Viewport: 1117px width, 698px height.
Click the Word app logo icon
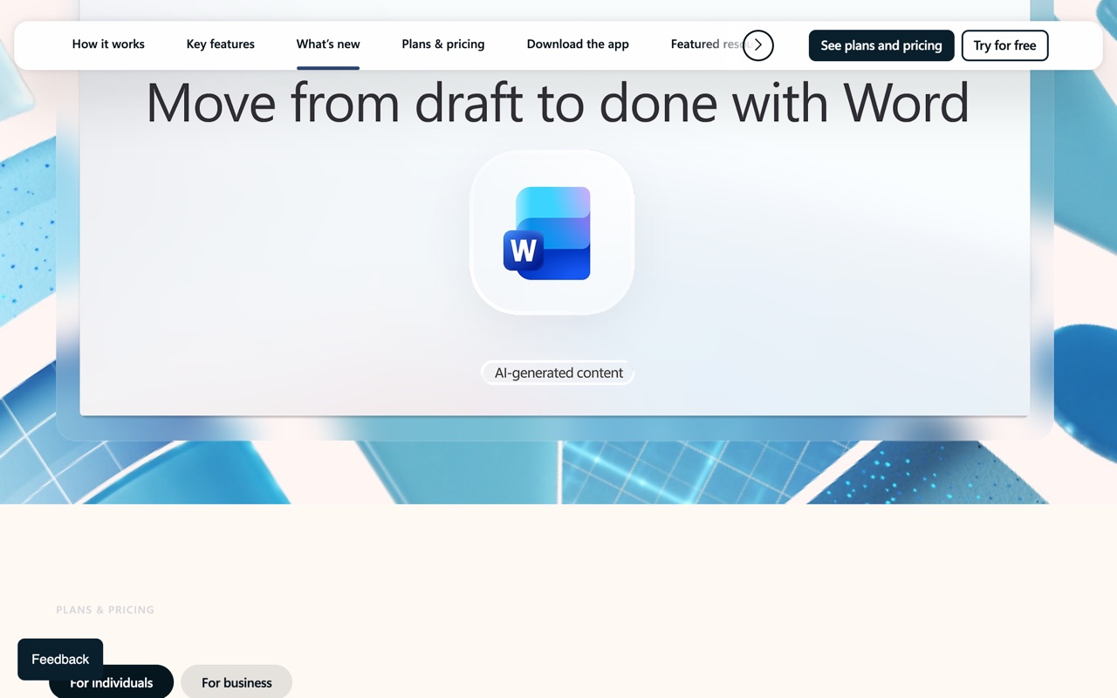click(547, 233)
